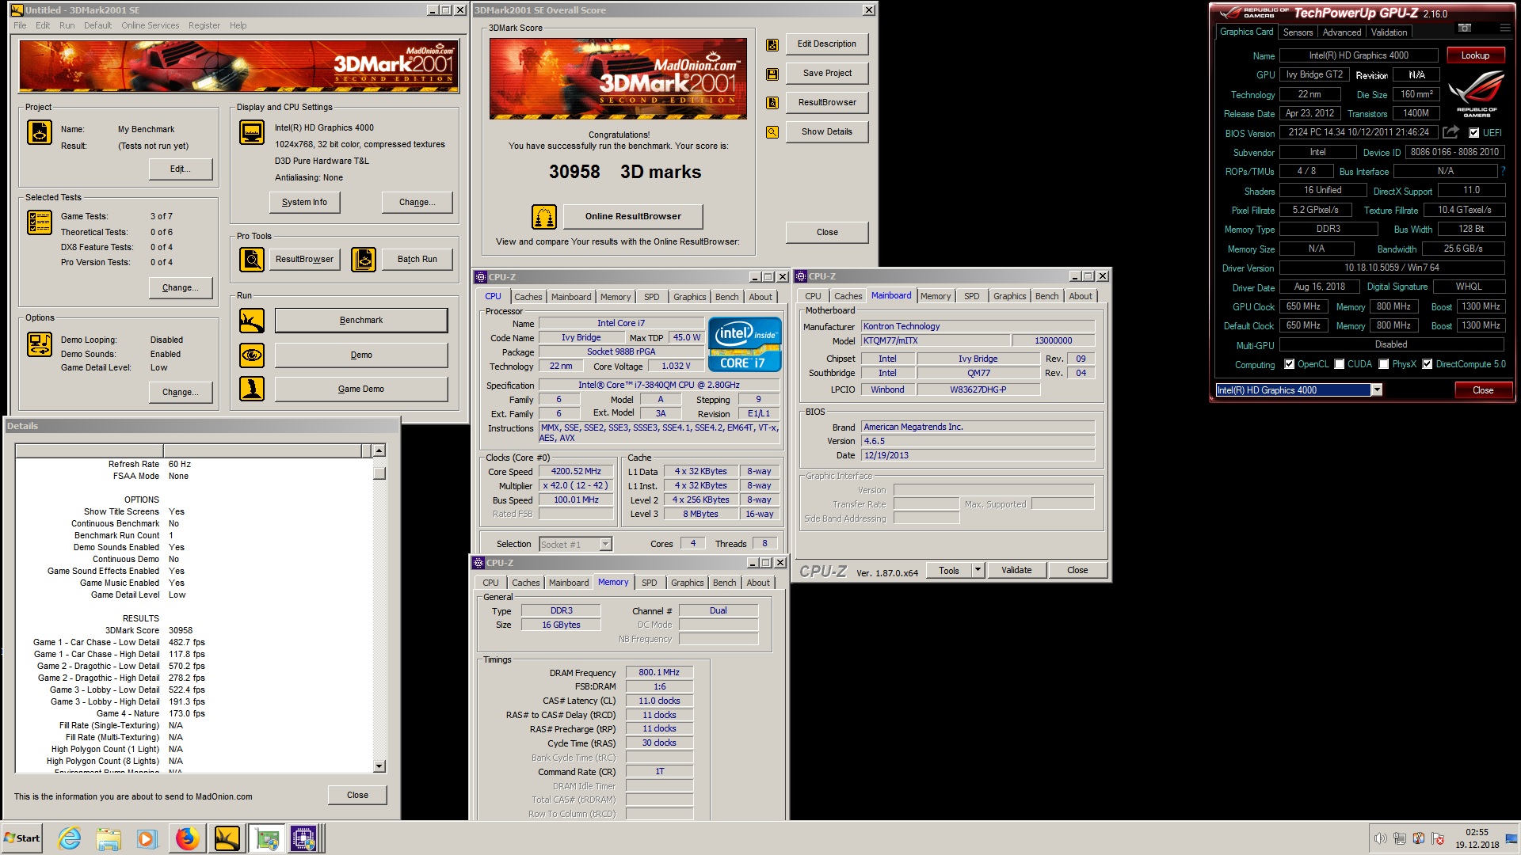Click the ResultBrowser magnifier icon in Pro Tools

pyautogui.click(x=252, y=259)
